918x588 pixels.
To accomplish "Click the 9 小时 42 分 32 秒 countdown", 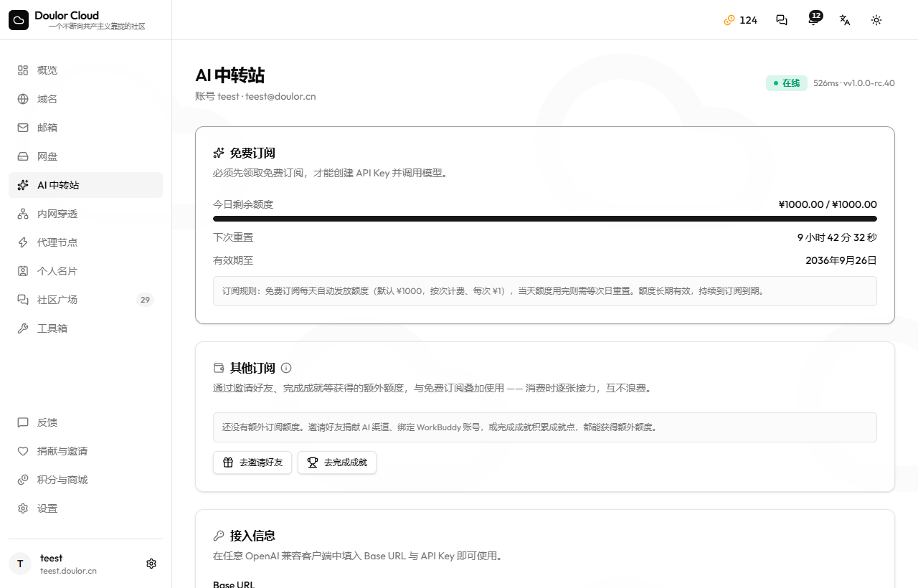I will pyautogui.click(x=837, y=237).
